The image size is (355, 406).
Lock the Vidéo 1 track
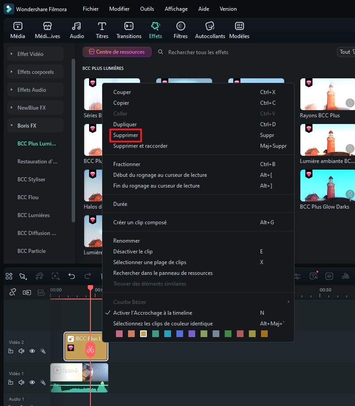(x=11, y=382)
